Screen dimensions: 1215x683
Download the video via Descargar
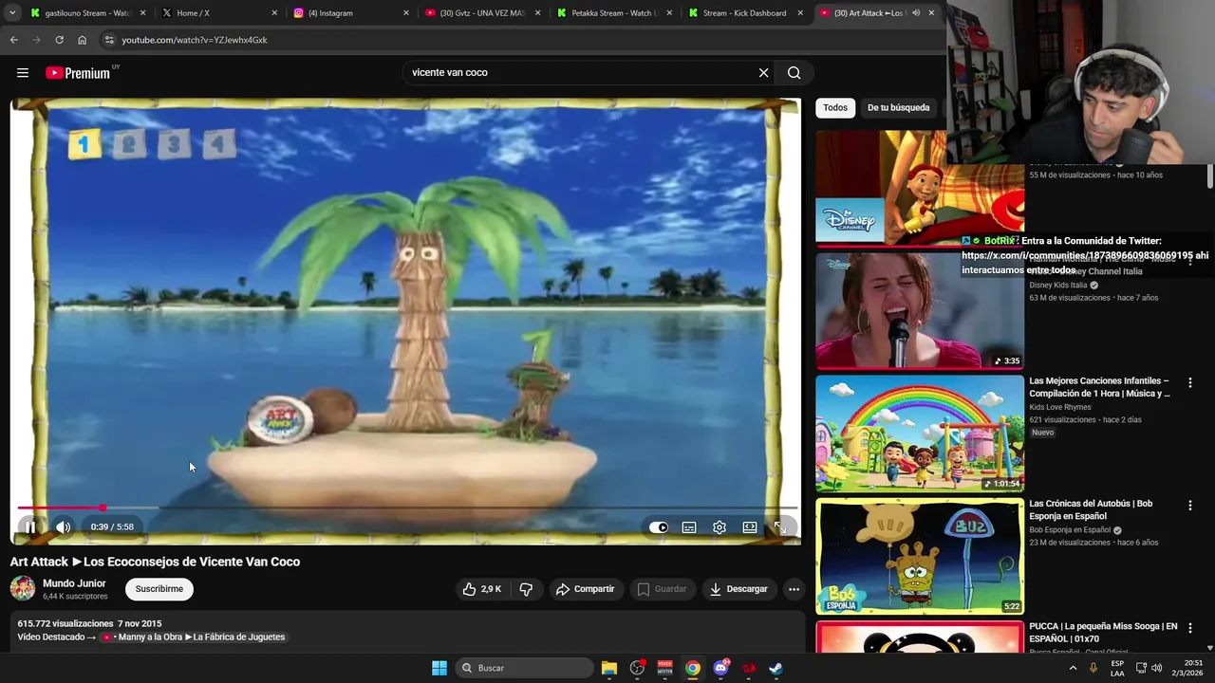coord(738,589)
